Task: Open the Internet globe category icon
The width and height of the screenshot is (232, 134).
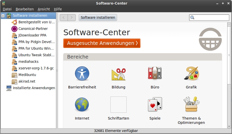Action: 82,105
